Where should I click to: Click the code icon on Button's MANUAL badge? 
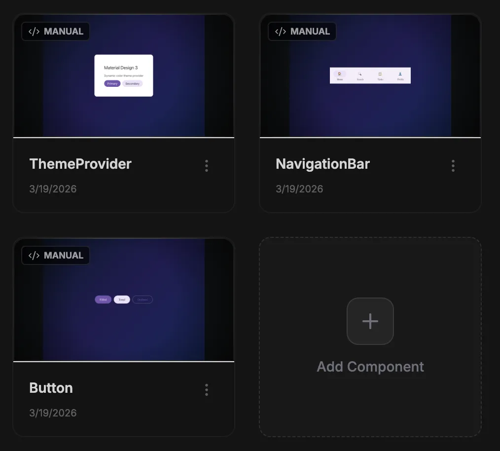click(34, 255)
